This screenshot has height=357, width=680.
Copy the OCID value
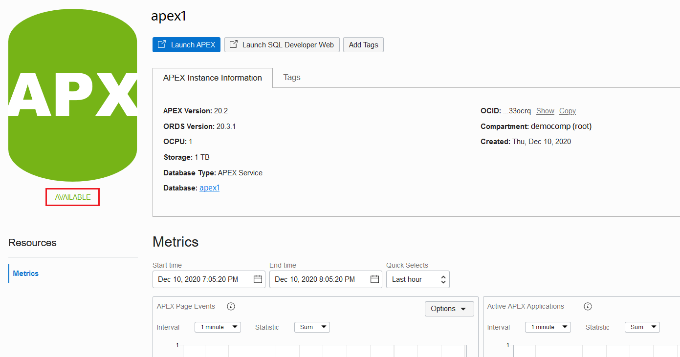coord(568,111)
